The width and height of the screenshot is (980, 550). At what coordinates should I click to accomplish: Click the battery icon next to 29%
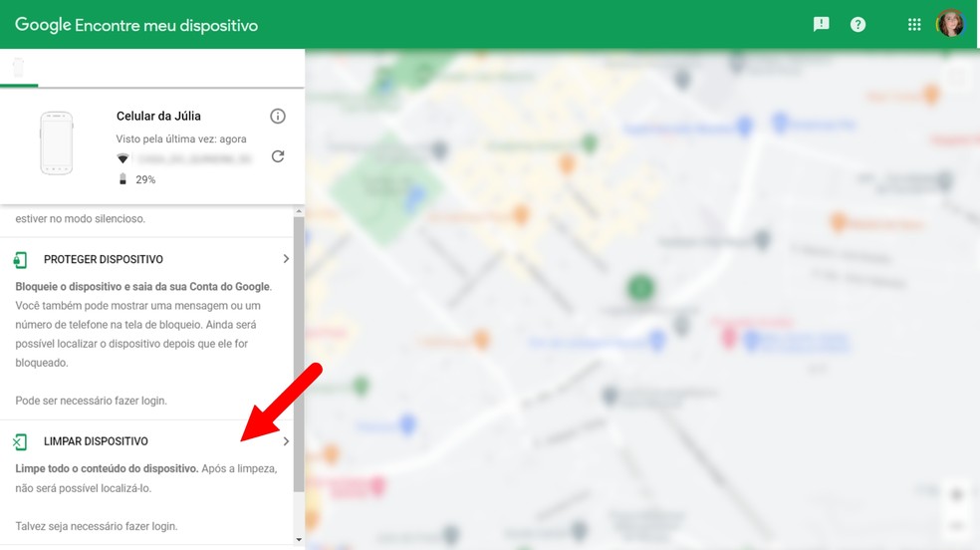[x=122, y=179]
